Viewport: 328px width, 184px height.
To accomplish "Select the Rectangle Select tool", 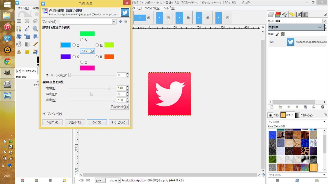I will (19, 21).
